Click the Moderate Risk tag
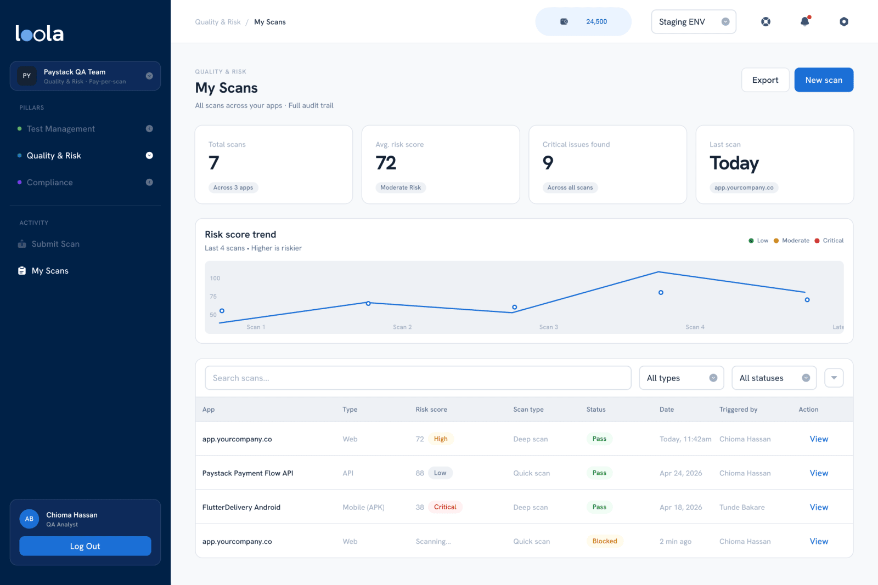The image size is (878, 585). pyautogui.click(x=401, y=188)
